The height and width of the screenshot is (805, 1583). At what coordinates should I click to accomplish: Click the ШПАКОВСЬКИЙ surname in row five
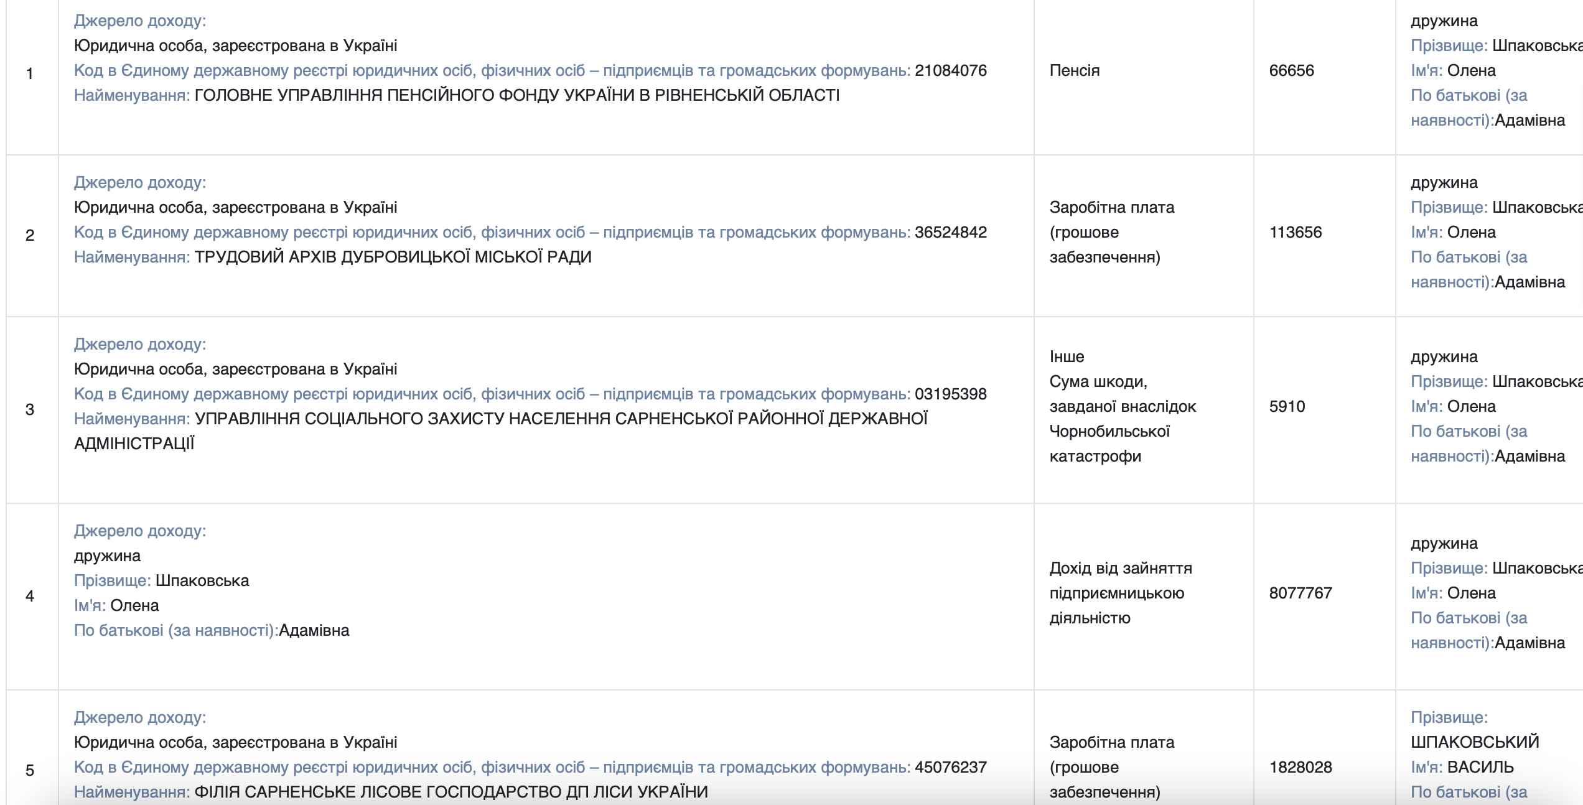click(x=1475, y=743)
